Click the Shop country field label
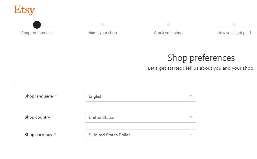Image resolution: width=257 pixels, height=159 pixels. (x=37, y=117)
